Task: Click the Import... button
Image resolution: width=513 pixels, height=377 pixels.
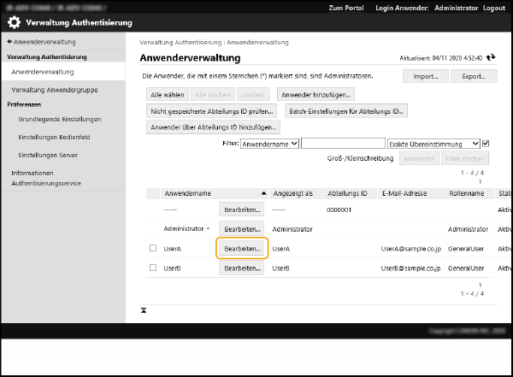Action: [426, 75]
